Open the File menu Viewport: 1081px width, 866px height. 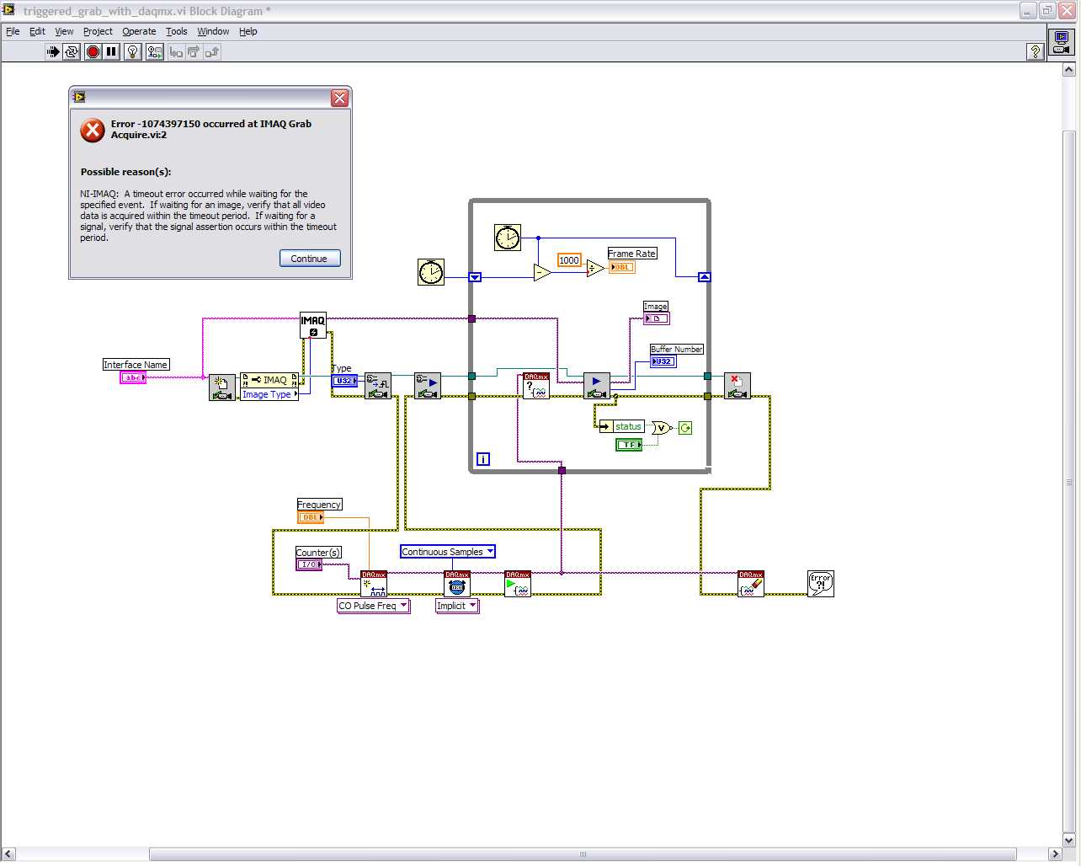pos(13,31)
